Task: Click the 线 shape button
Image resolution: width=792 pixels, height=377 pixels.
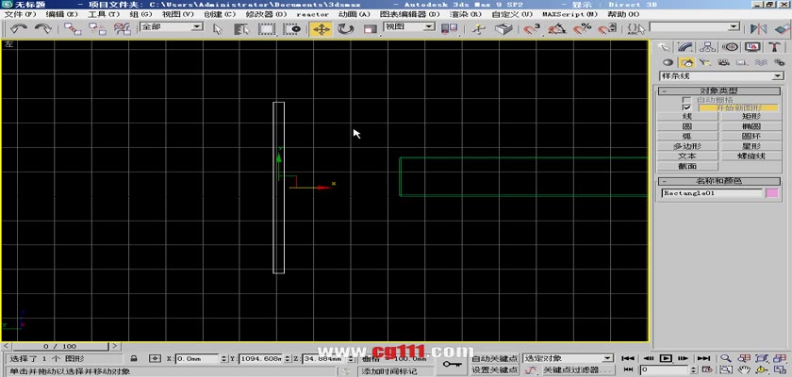Action: (x=687, y=116)
